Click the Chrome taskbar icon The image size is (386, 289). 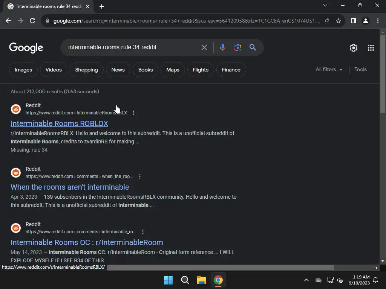tap(218, 280)
